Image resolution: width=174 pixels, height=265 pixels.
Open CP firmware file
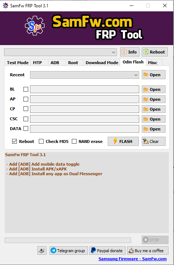pos(153,109)
